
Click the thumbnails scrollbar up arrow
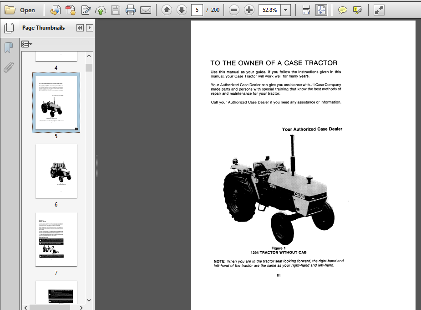pos(89,56)
